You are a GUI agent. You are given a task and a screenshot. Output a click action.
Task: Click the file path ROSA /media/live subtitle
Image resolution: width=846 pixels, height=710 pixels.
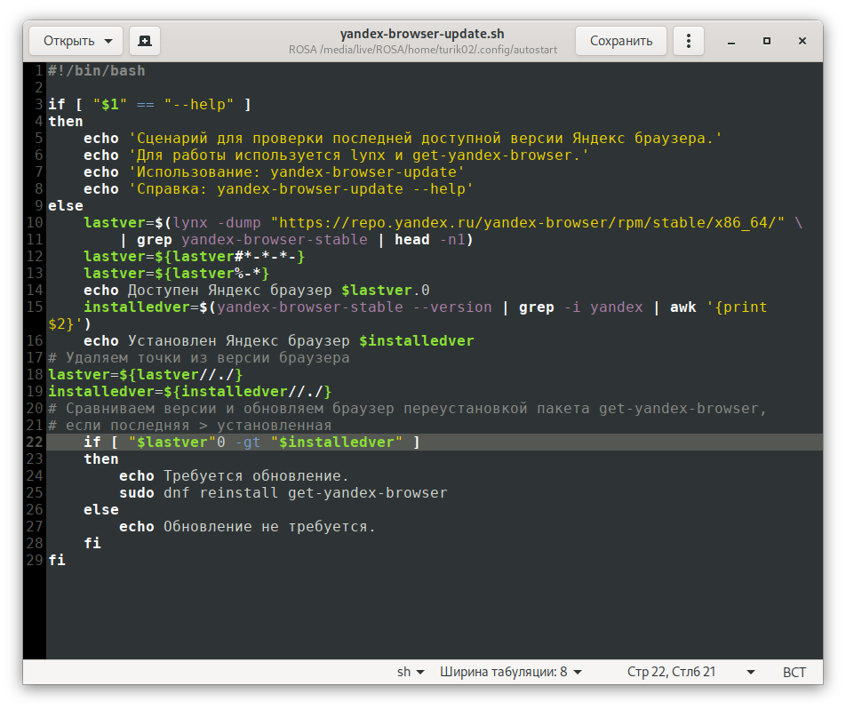coord(423,50)
